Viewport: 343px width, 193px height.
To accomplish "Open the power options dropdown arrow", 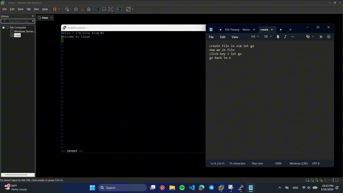I will 59,9.
